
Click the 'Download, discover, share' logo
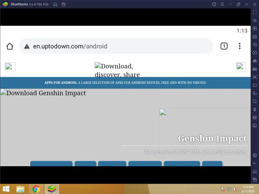pyautogui.click(x=117, y=70)
